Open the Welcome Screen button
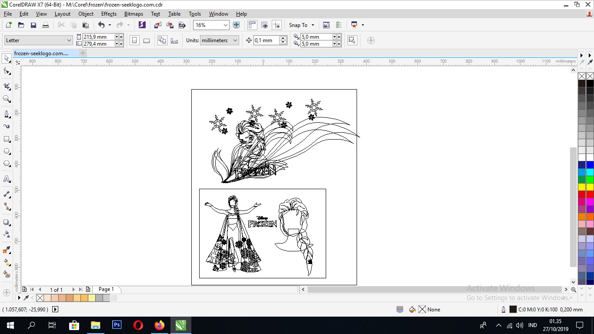Viewport: 594px width, 334px height. tap(327, 25)
